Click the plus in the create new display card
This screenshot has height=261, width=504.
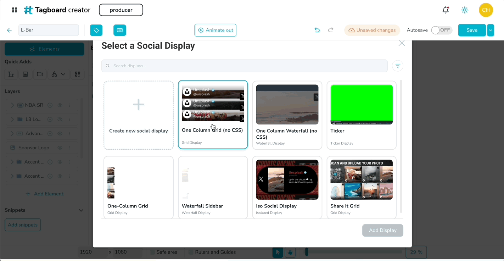click(139, 105)
